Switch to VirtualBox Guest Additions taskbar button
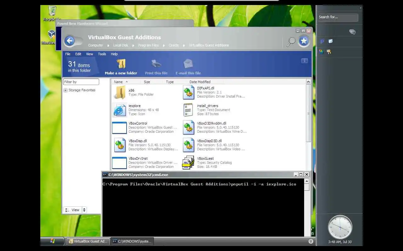 (88, 241)
